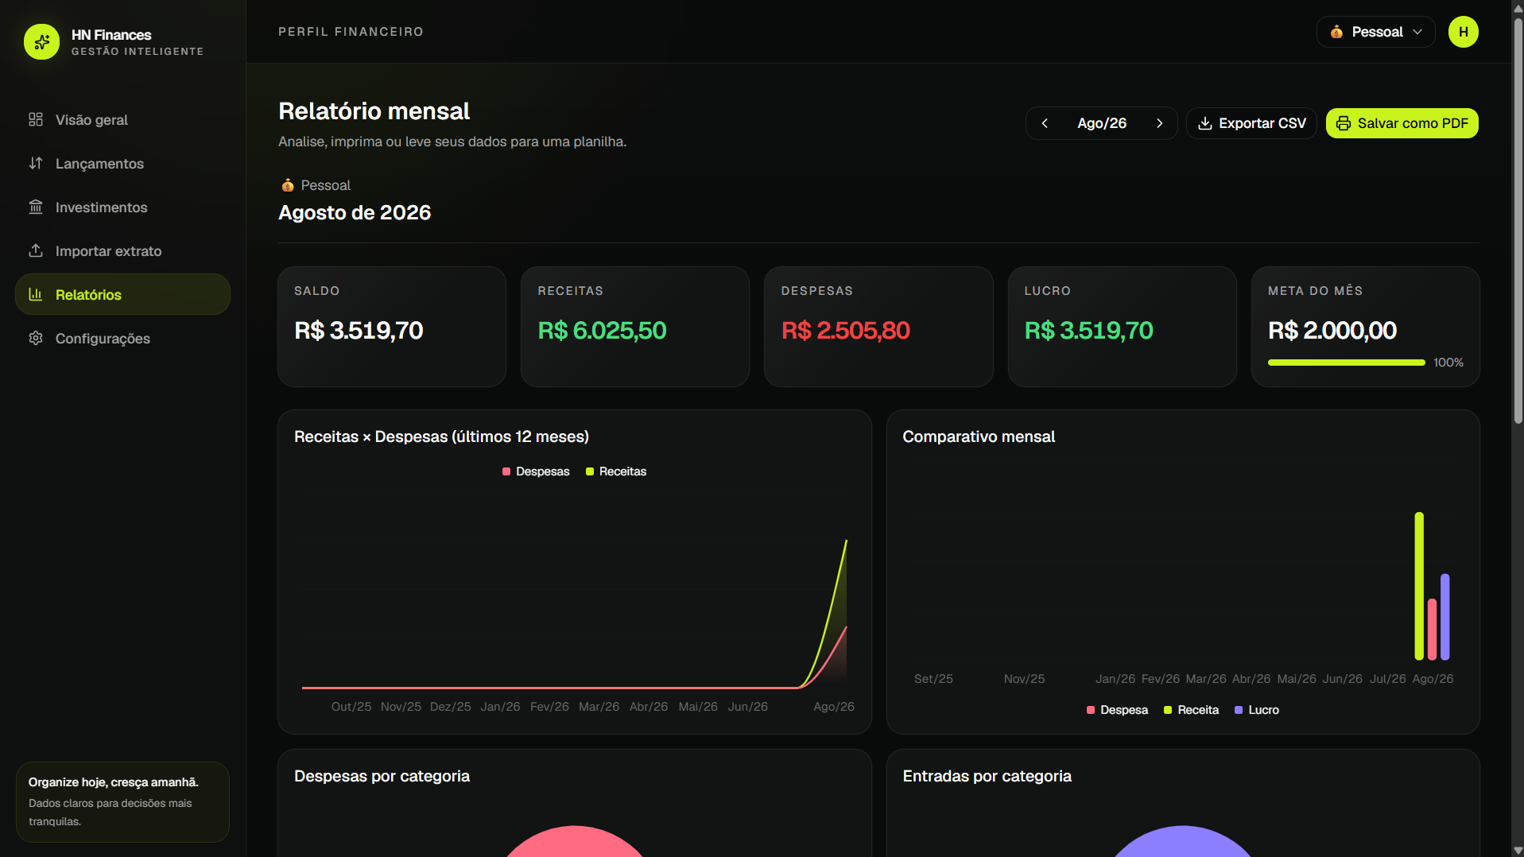Click the Agosto de 2026 heading
The width and height of the screenshot is (1524, 857).
[355, 213]
